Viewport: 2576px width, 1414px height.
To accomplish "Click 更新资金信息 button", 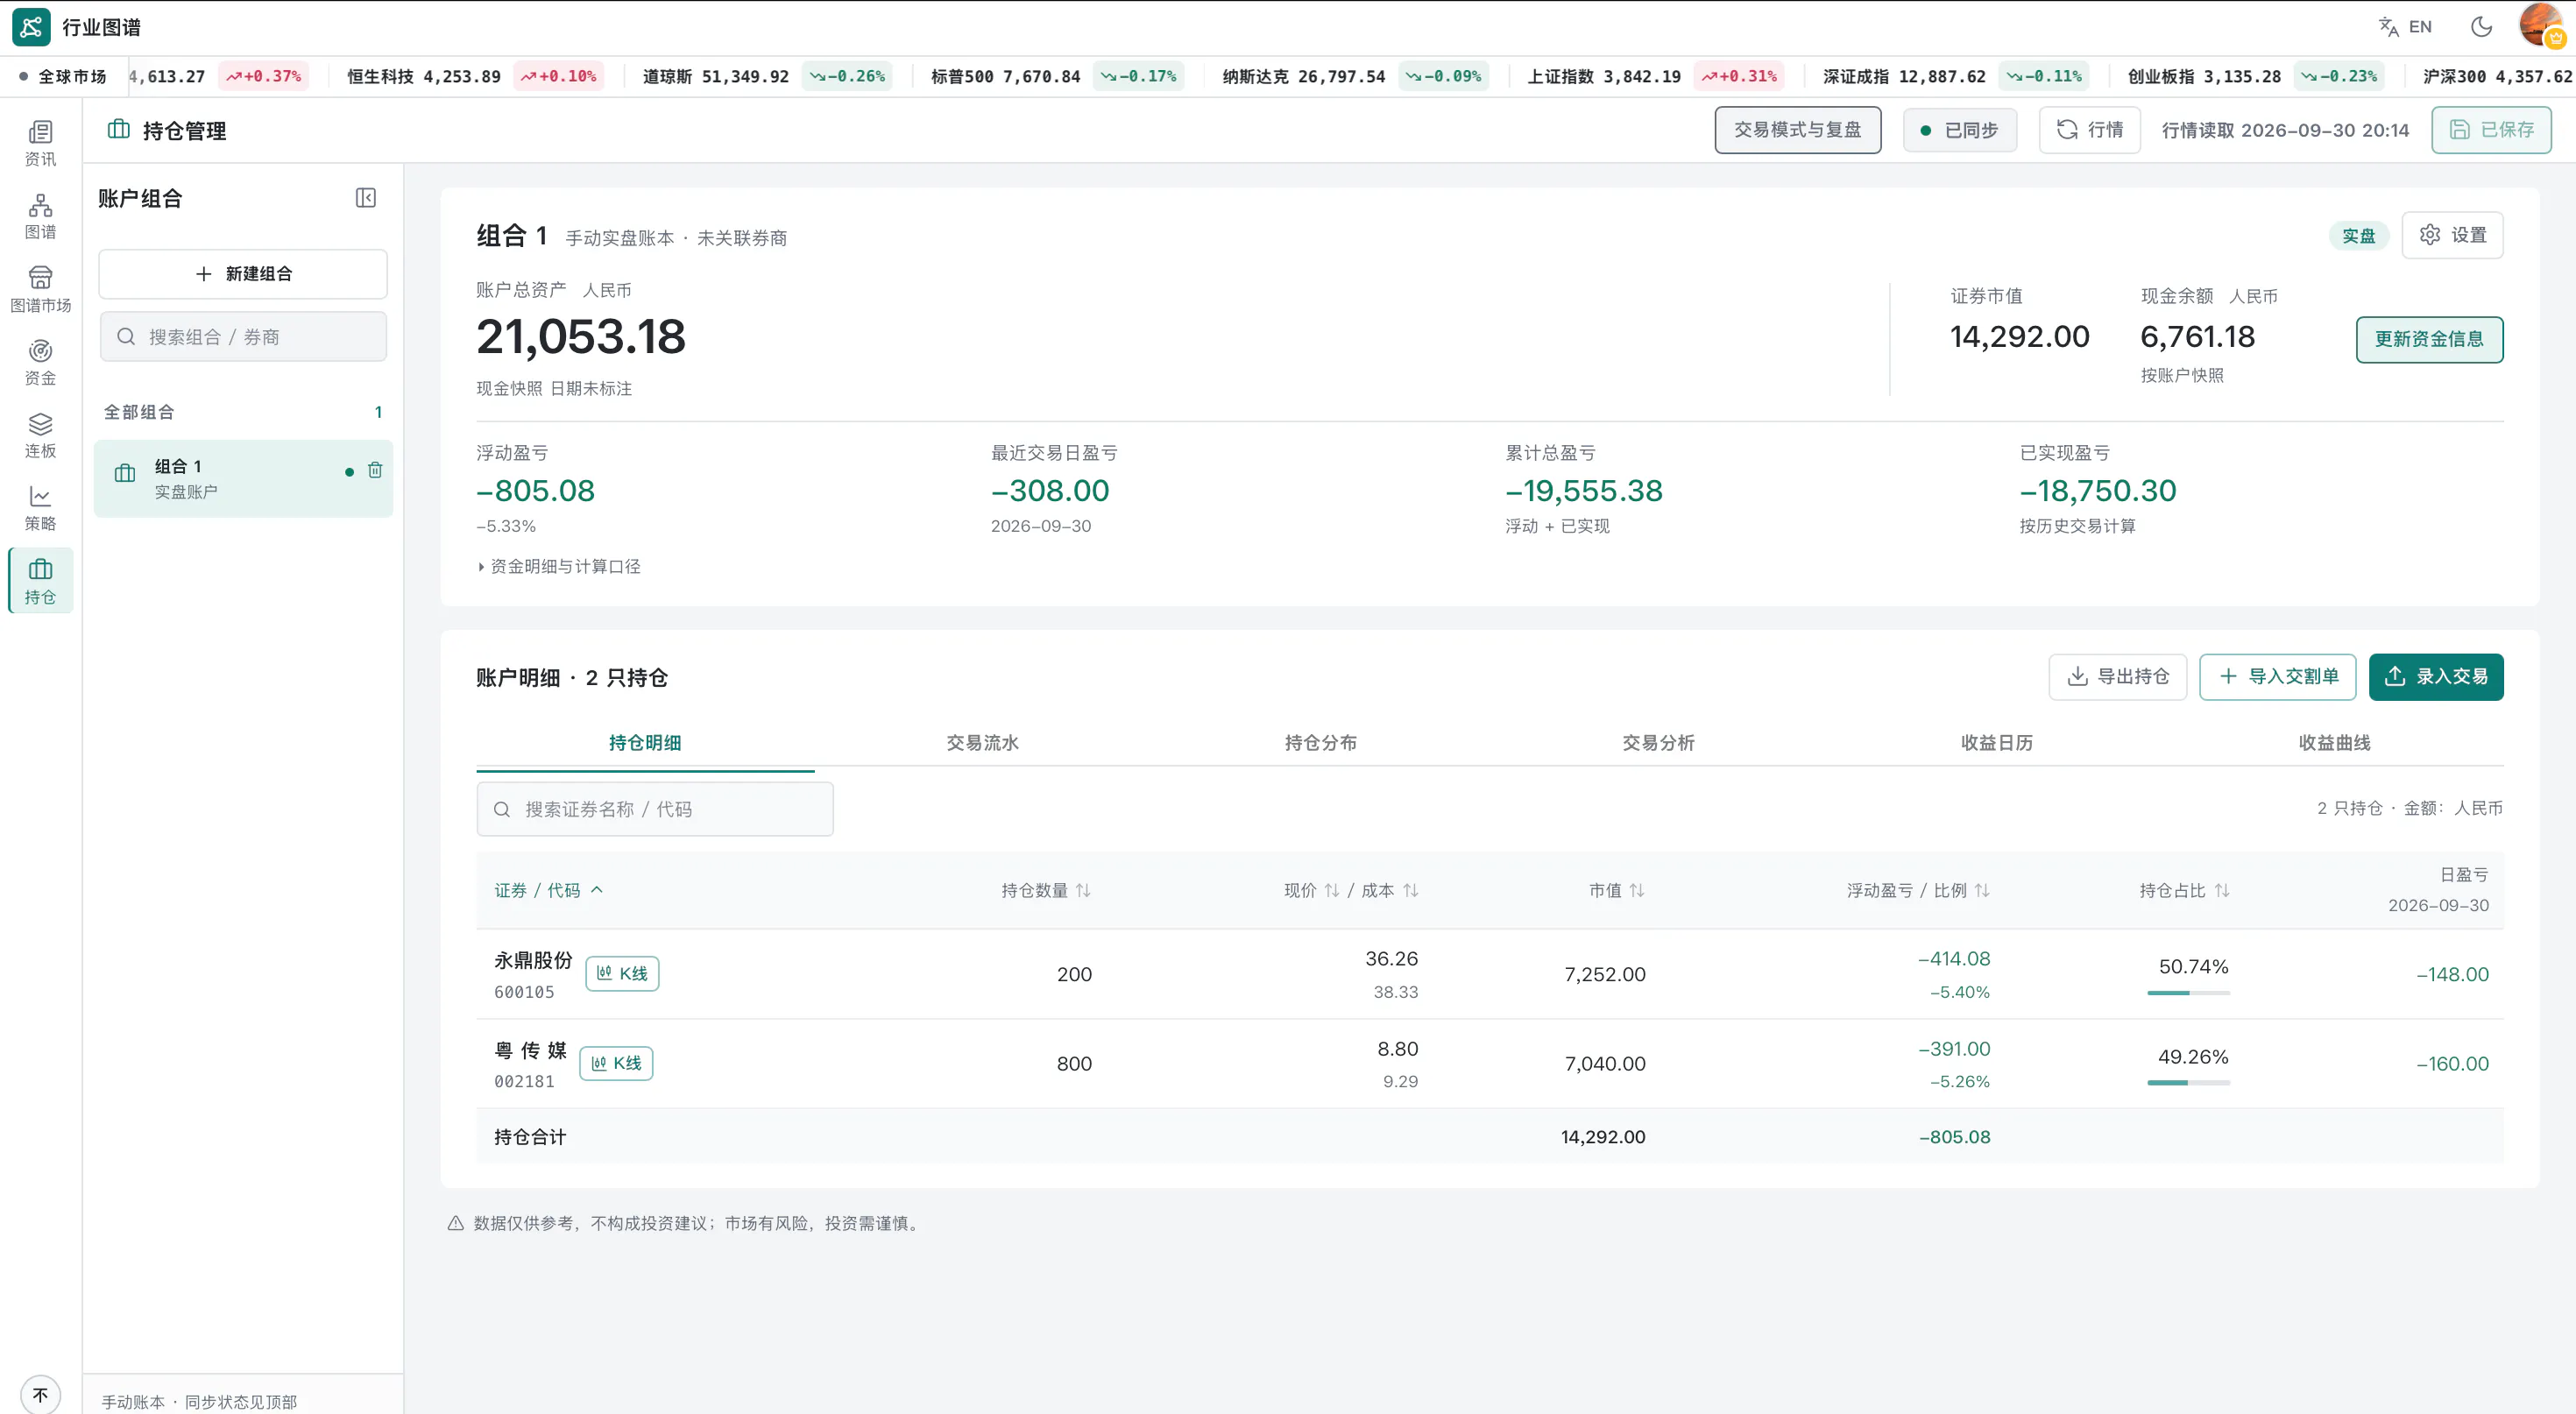I will (2429, 339).
